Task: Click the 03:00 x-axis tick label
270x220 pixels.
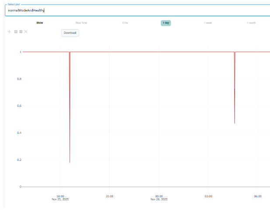Action: pos(208,196)
